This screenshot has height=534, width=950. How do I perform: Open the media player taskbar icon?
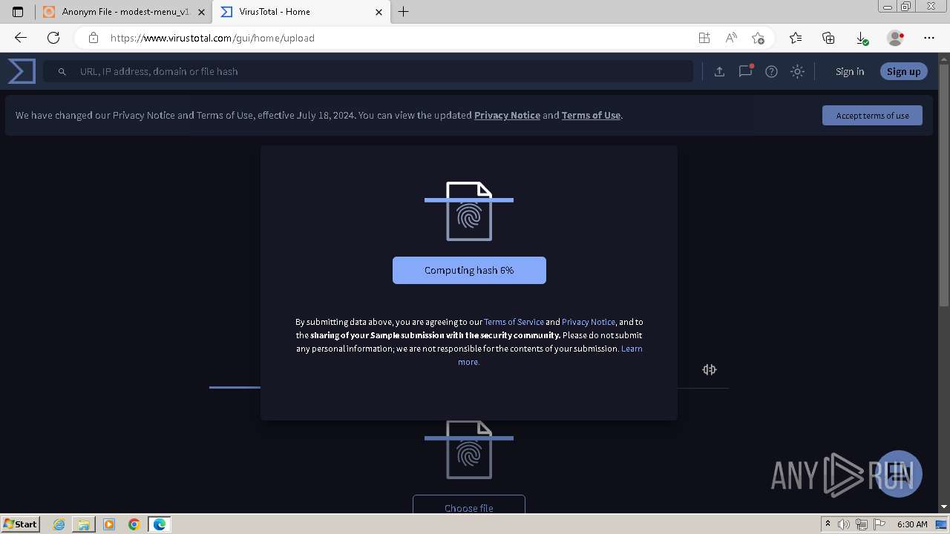tap(109, 524)
